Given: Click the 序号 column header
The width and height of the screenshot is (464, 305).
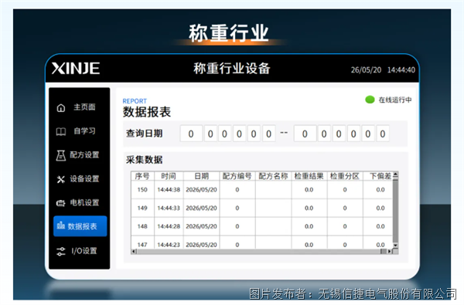Looking at the screenshot, I should pos(142,176).
